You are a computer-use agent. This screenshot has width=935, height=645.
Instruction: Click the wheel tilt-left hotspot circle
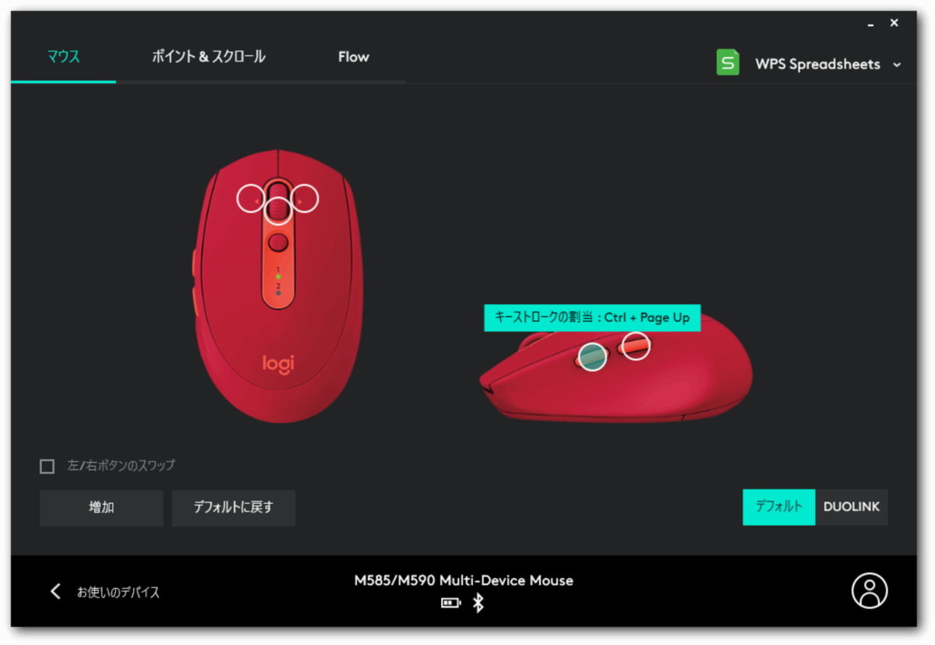point(251,198)
